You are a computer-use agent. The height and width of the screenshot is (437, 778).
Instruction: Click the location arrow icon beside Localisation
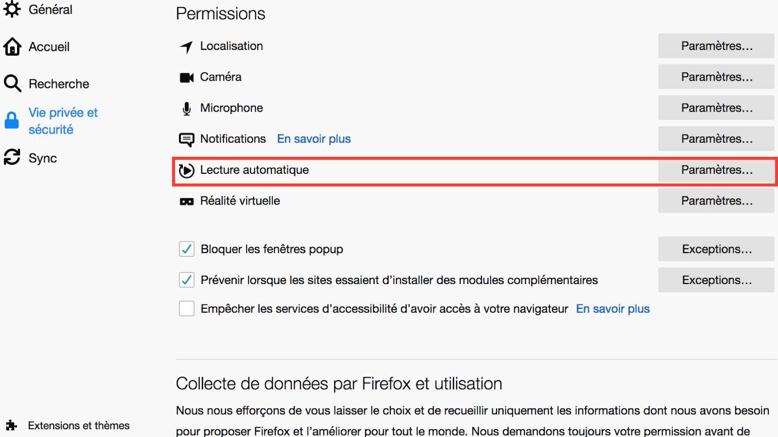pyautogui.click(x=186, y=46)
